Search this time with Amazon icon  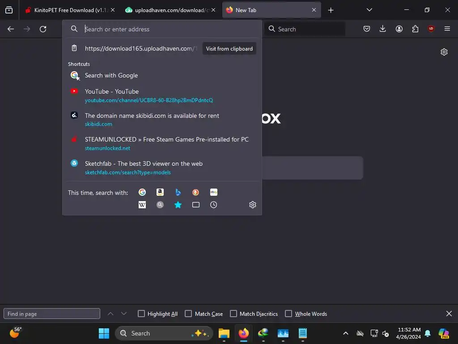[x=160, y=192]
